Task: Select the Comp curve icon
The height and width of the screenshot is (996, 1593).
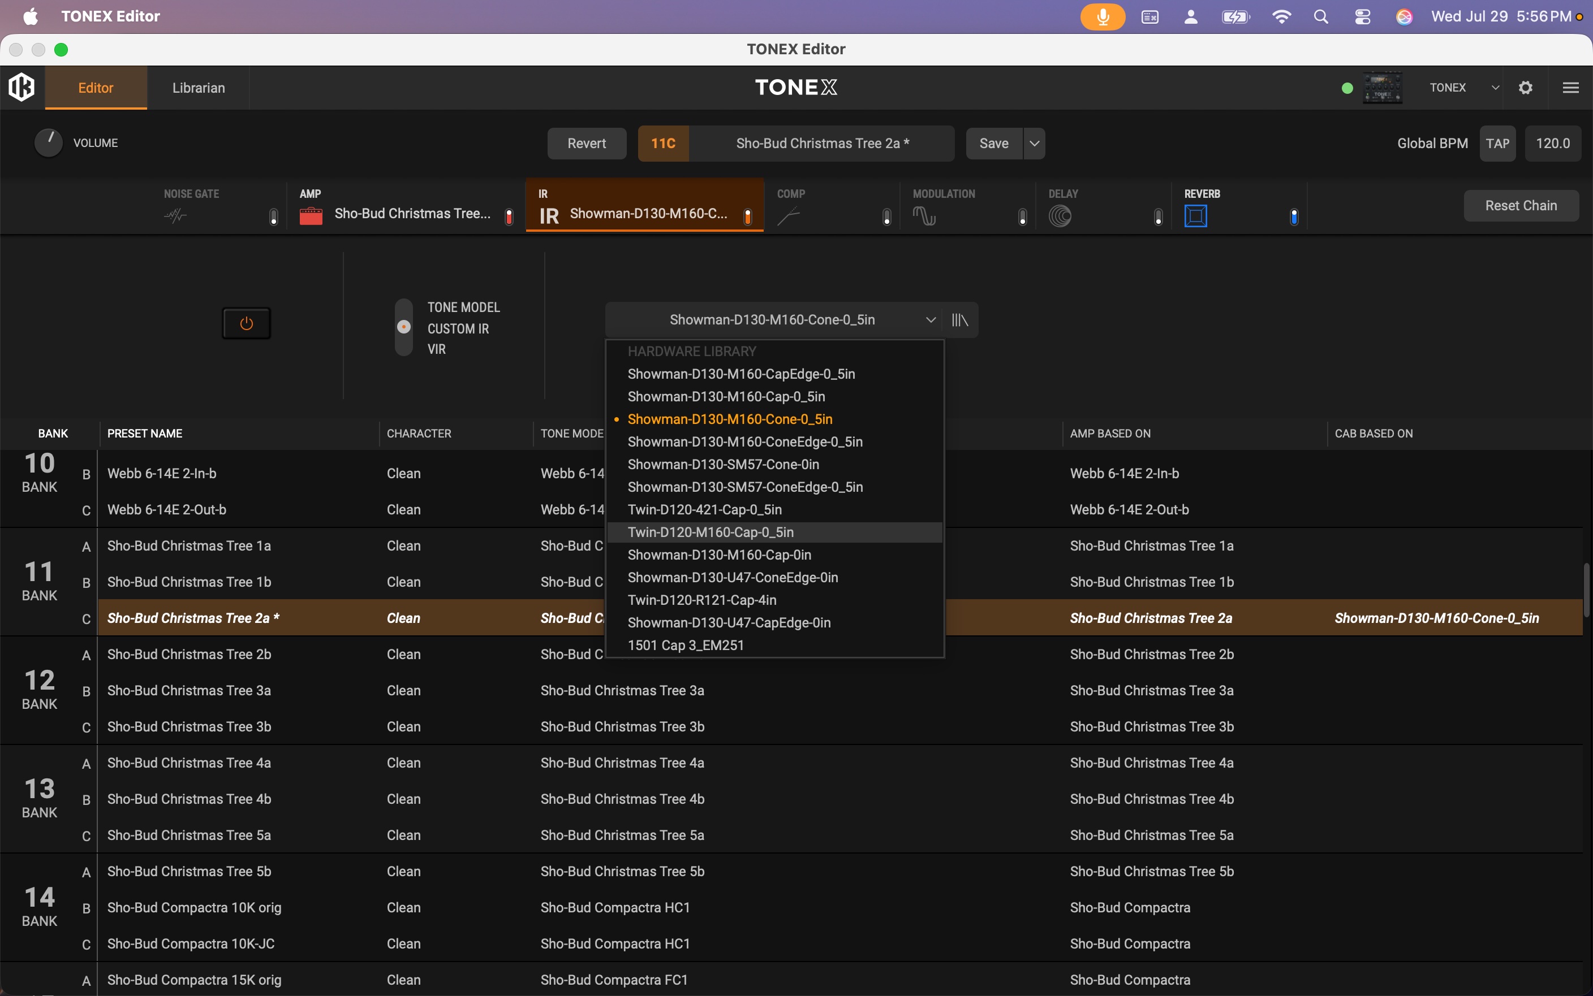Action: point(788,215)
